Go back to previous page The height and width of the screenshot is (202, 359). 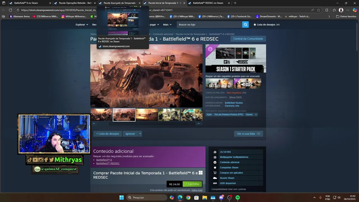click(4, 10)
